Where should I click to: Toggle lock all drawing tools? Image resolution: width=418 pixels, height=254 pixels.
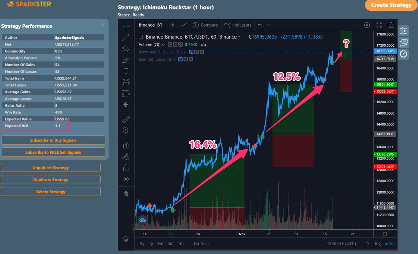click(x=126, y=168)
